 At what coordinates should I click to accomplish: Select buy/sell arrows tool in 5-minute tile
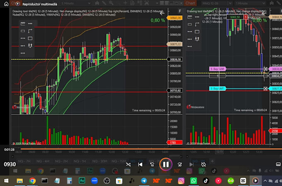point(30,45)
